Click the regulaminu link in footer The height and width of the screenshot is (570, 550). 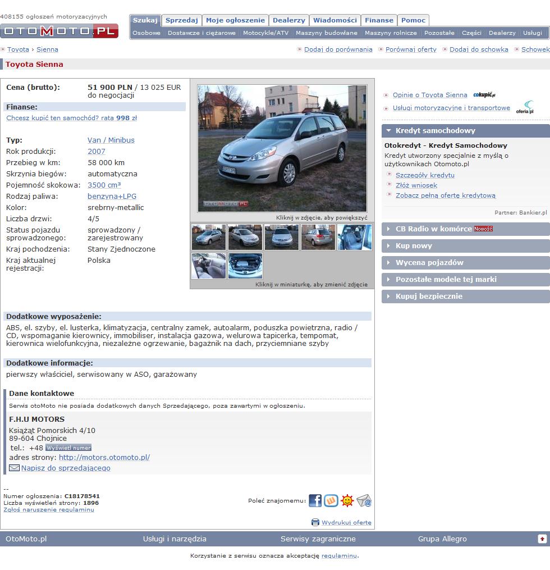point(339,556)
